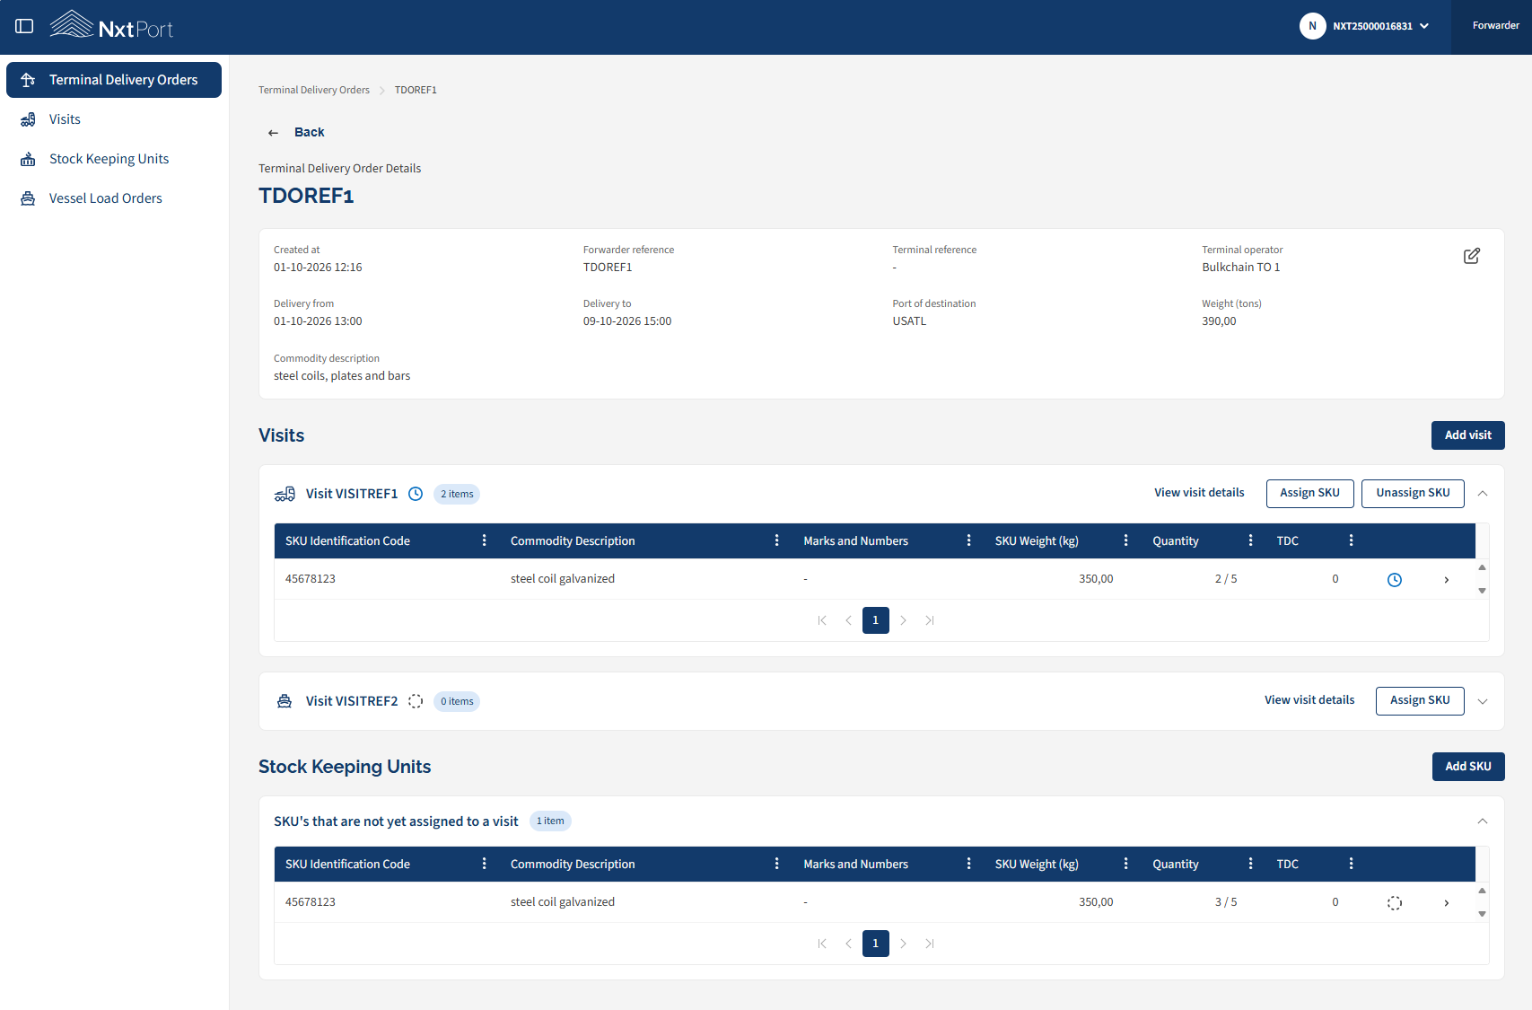Click the vessel icon of Visit VISITREF2
This screenshot has width=1532, height=1010.
285,701
